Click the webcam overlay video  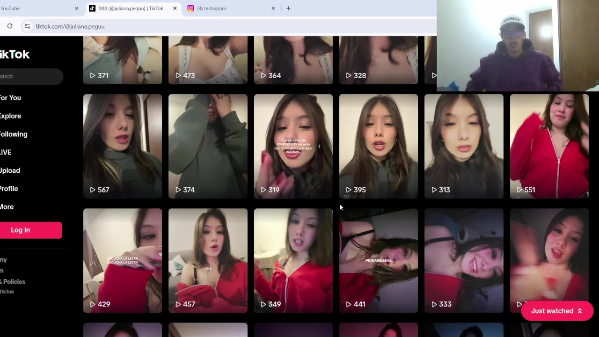[518, 45]
